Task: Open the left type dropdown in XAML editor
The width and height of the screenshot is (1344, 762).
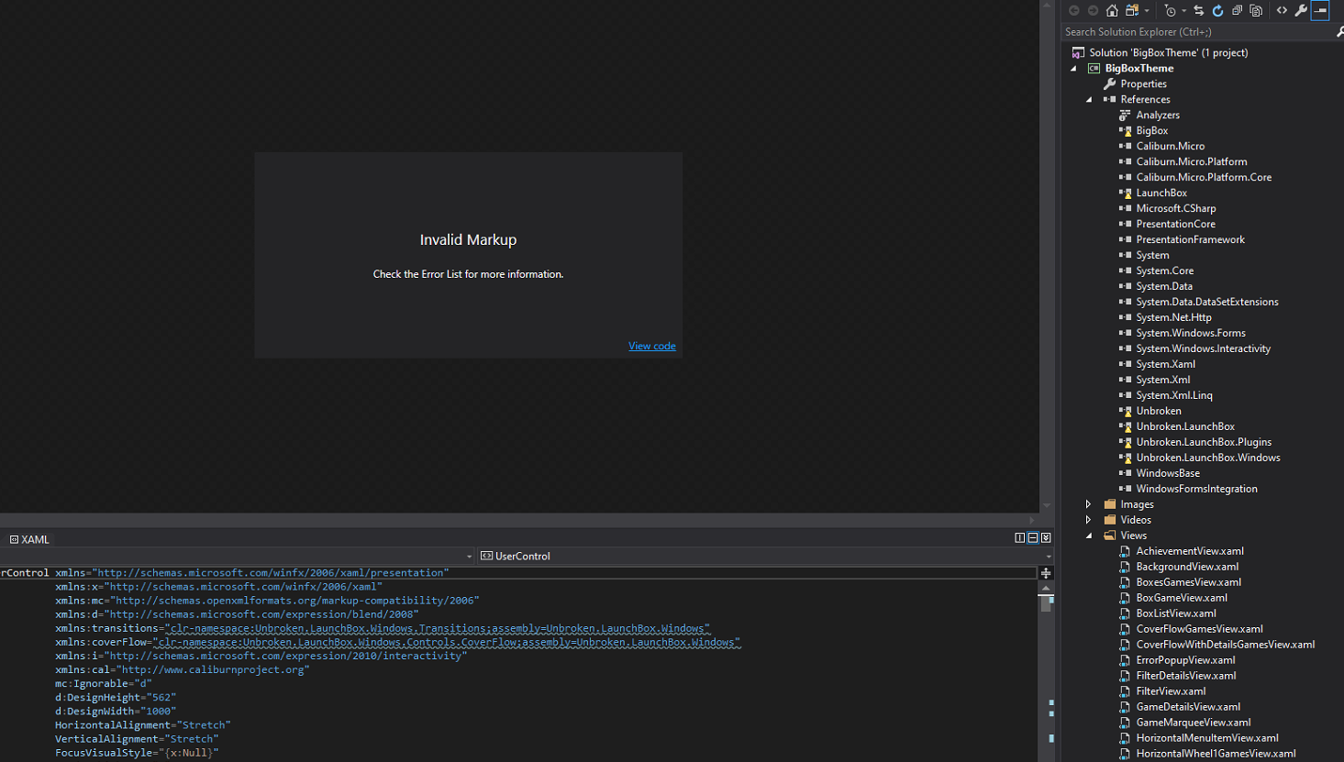Action: click(x=239, y=556)
